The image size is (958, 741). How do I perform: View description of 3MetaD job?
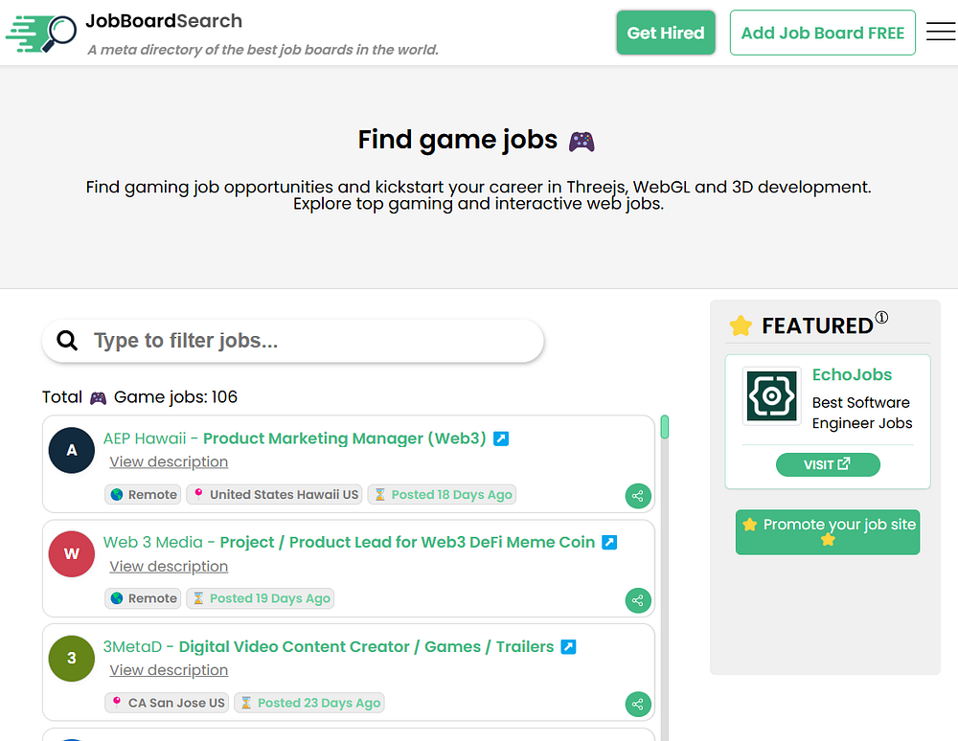click(169, 670)
